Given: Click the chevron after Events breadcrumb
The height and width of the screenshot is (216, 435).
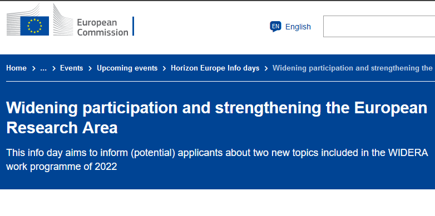Looking at the screenshot, I should pos(90,68).
